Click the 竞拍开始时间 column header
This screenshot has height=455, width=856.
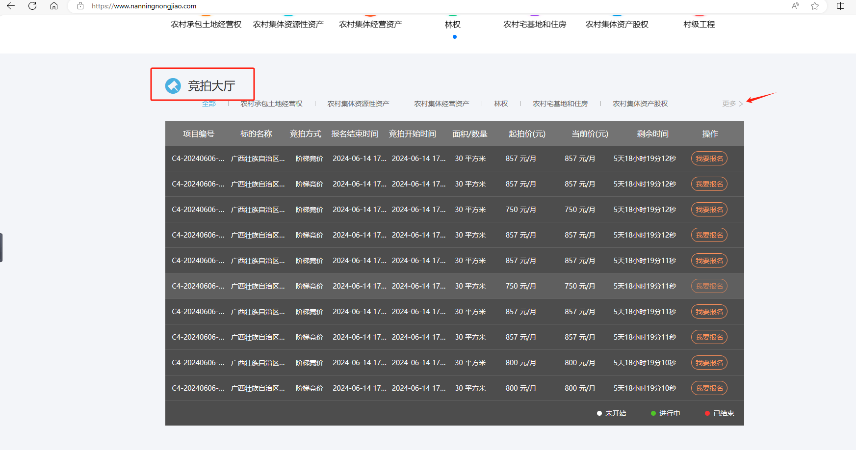412,134
